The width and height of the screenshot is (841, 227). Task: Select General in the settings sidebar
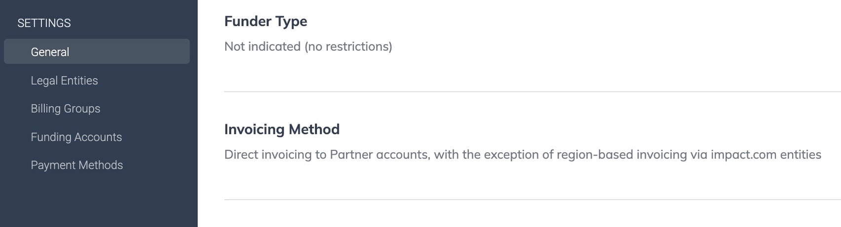(x=50, y=52)
